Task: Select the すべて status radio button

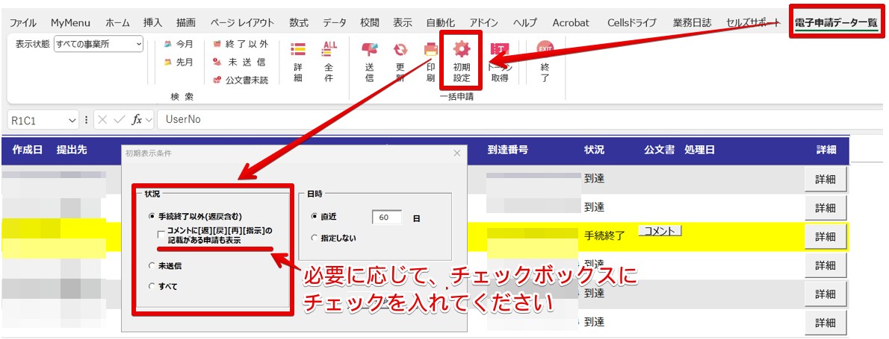Action: pos(152,286)
